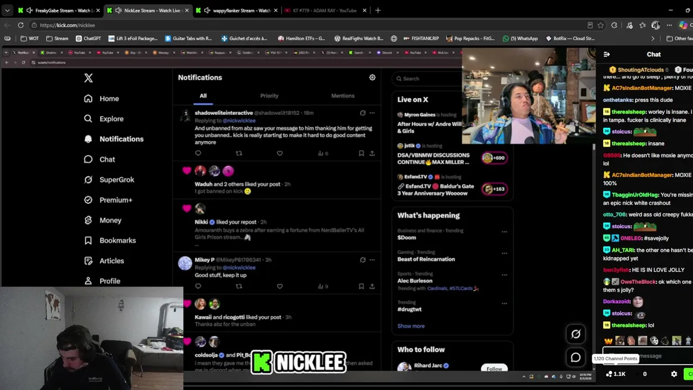Open the ChatGPT bookmark
This screenshot has width=693, height=390.
click(88, 38)
